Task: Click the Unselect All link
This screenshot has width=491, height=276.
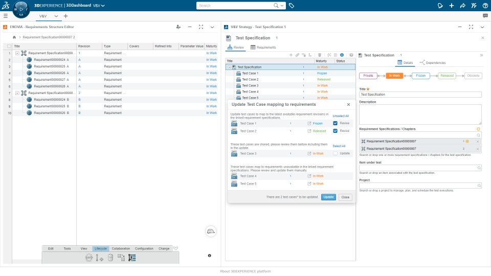Action: (x=341, y=116)
